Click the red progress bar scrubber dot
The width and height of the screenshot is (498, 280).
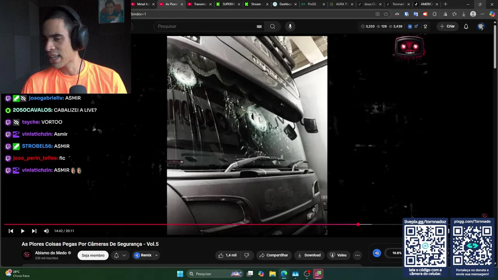pyautogui.click(x=358, y=224)
